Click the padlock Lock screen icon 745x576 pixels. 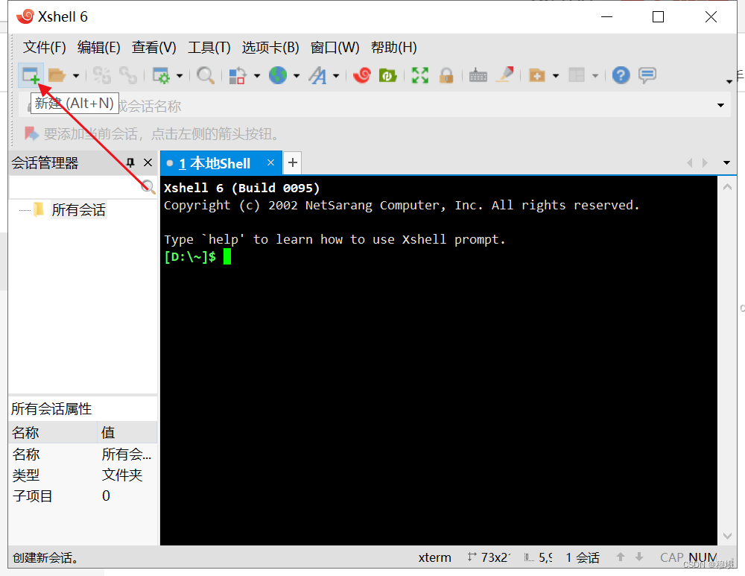(446, 75)
